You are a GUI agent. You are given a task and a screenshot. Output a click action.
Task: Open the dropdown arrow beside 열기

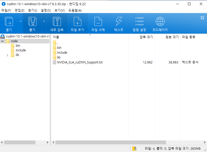coord(20,21)
